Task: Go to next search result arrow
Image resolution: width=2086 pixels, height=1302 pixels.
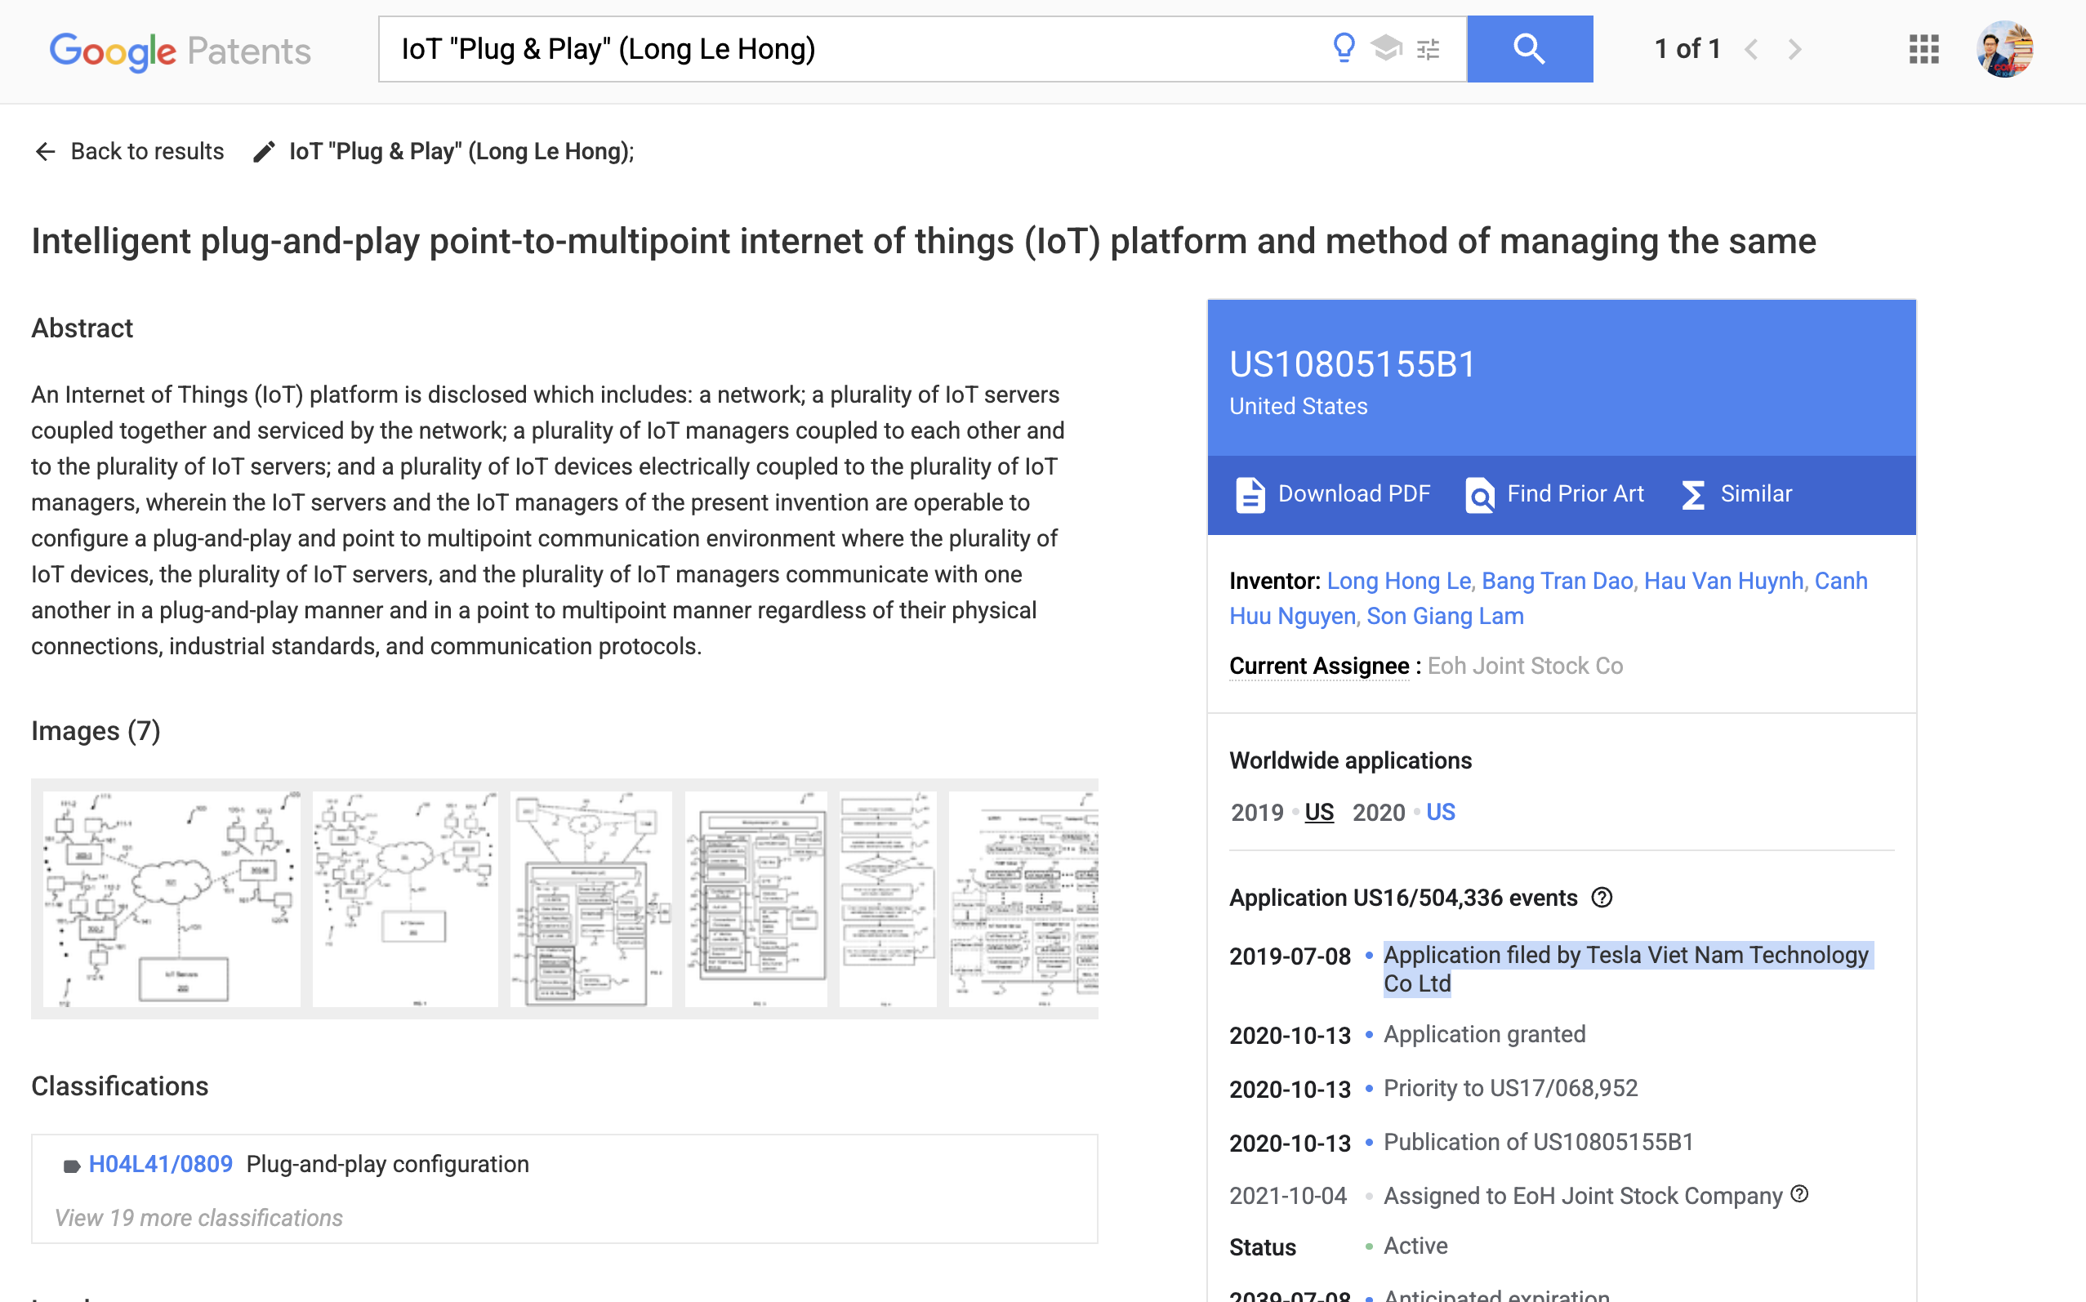Action: pyautogui.click(x=1794, y=49)
